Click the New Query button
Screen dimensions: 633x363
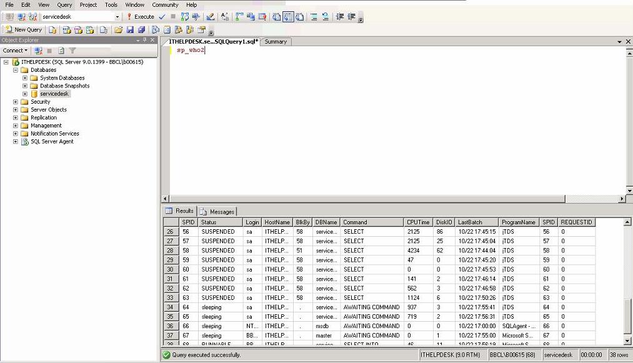(x=24, y=29)
